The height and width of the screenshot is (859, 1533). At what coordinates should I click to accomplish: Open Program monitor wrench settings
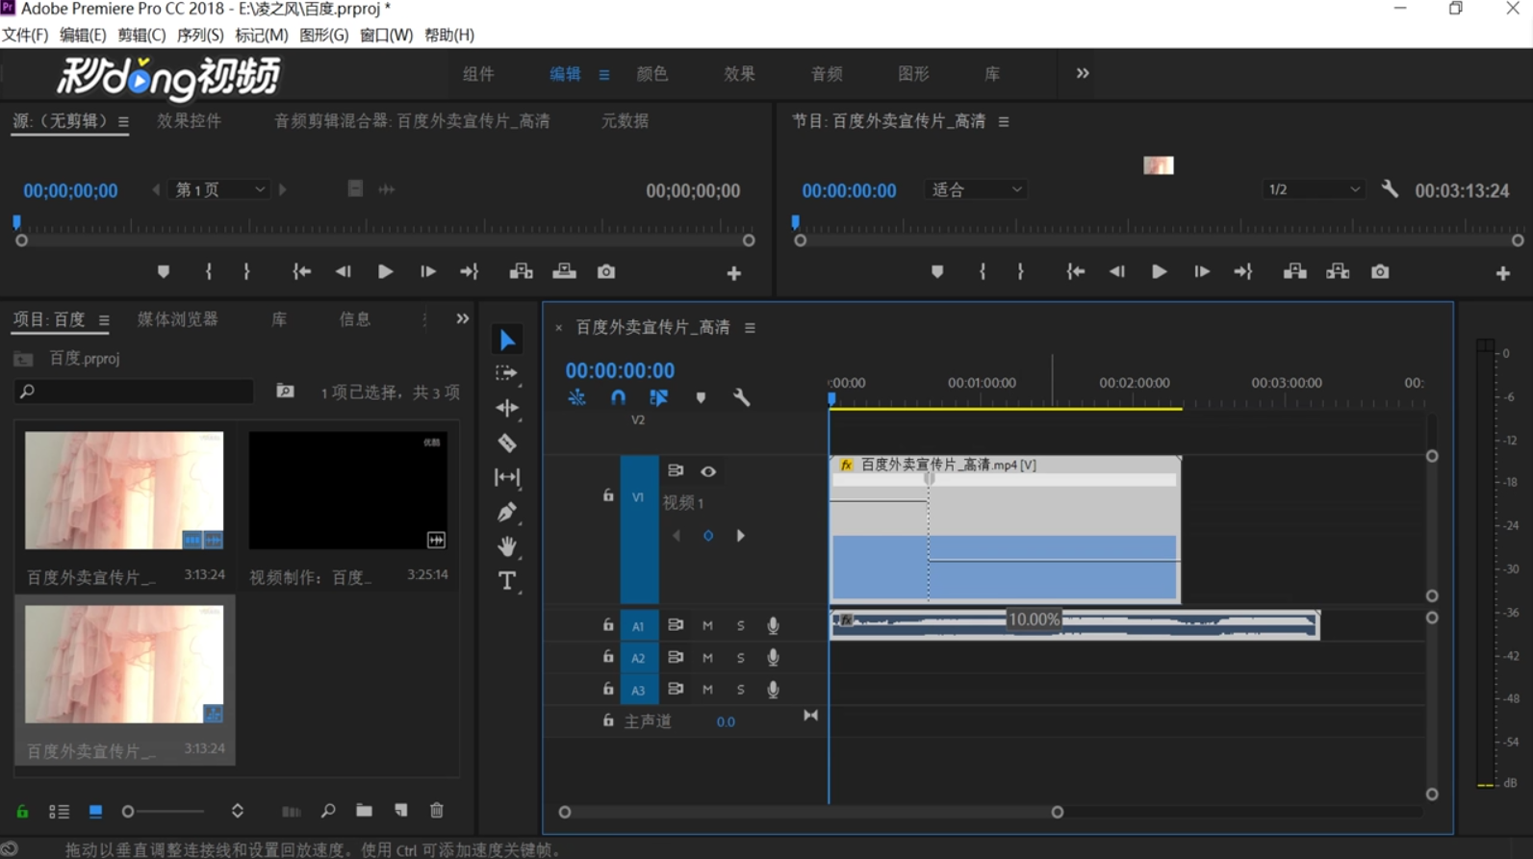[x=1390, y=189]
